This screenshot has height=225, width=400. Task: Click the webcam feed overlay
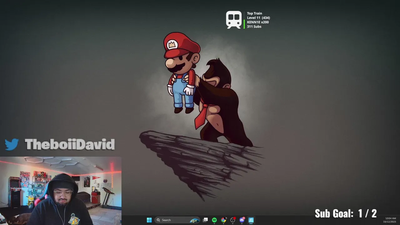61,191
